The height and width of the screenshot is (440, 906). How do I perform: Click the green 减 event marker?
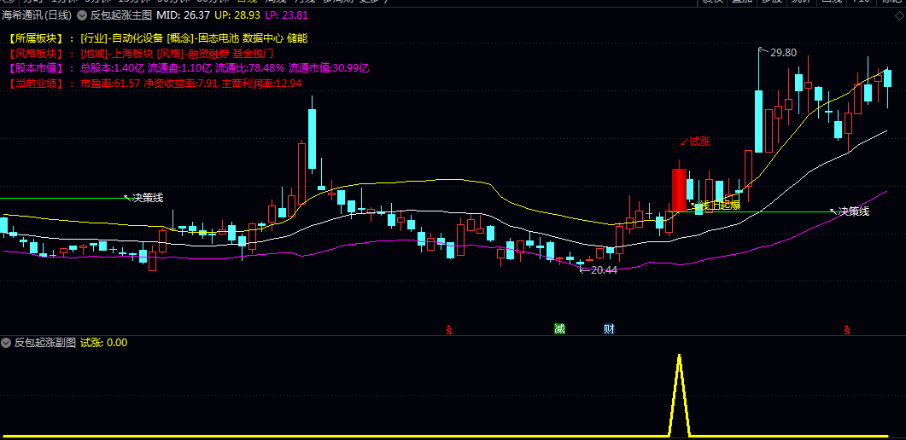coord(559,329)
